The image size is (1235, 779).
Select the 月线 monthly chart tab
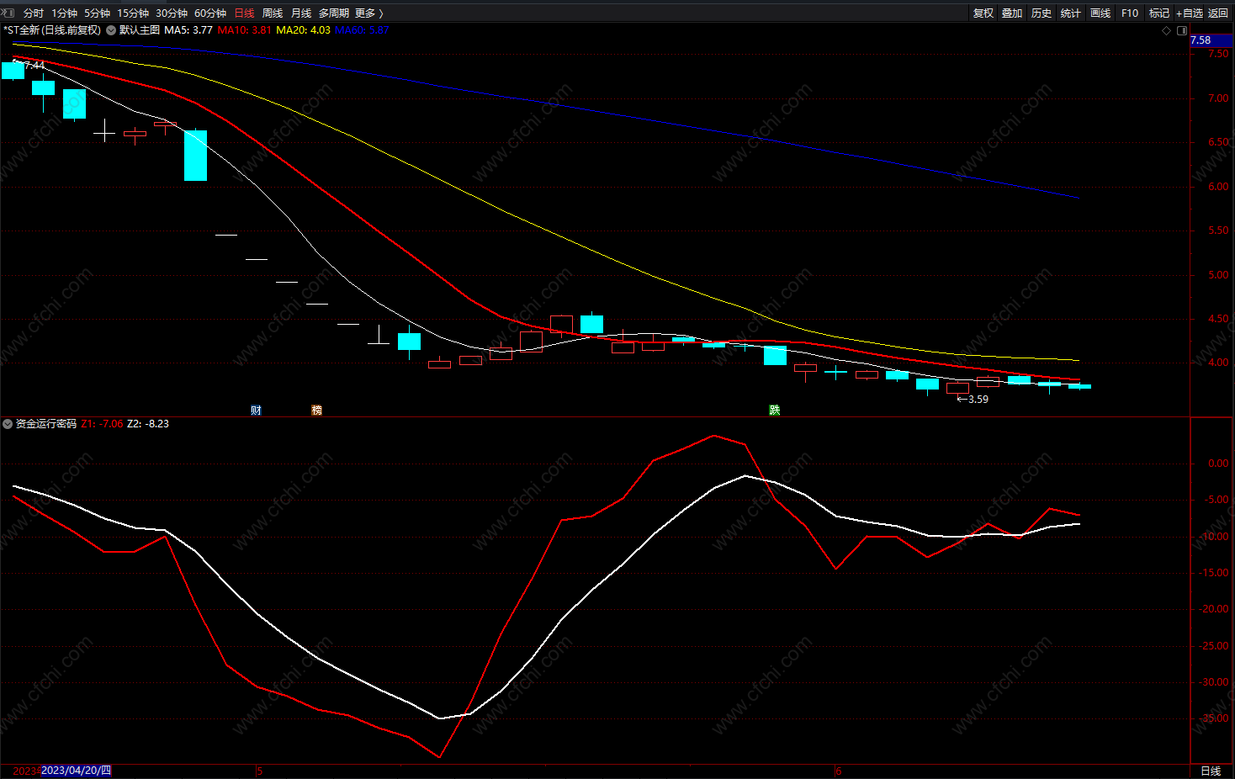[301, 13]
